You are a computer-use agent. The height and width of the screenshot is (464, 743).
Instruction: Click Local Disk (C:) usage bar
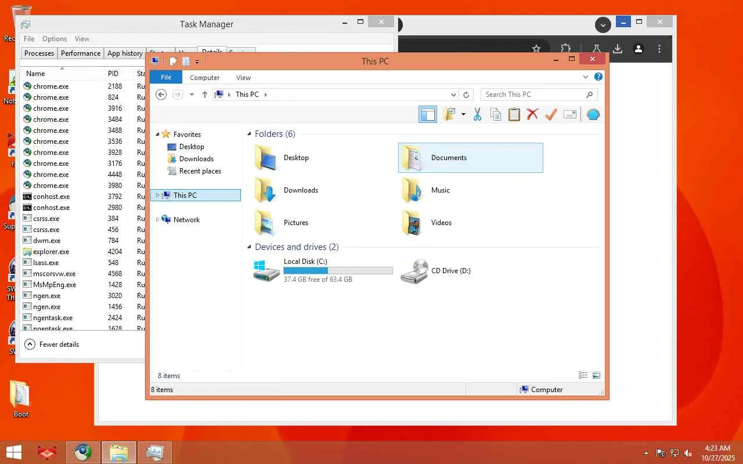[x=338, y=271]
